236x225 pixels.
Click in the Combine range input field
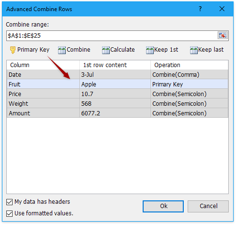pos(112,36)
